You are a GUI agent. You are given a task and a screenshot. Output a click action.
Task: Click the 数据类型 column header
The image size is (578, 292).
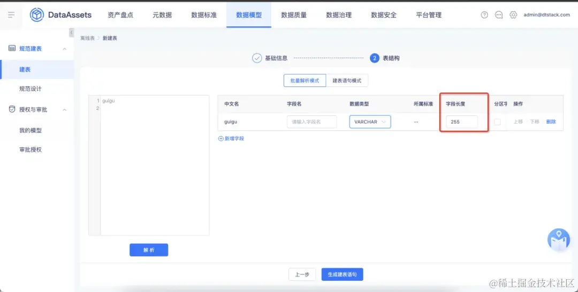[x=360, y=104]
